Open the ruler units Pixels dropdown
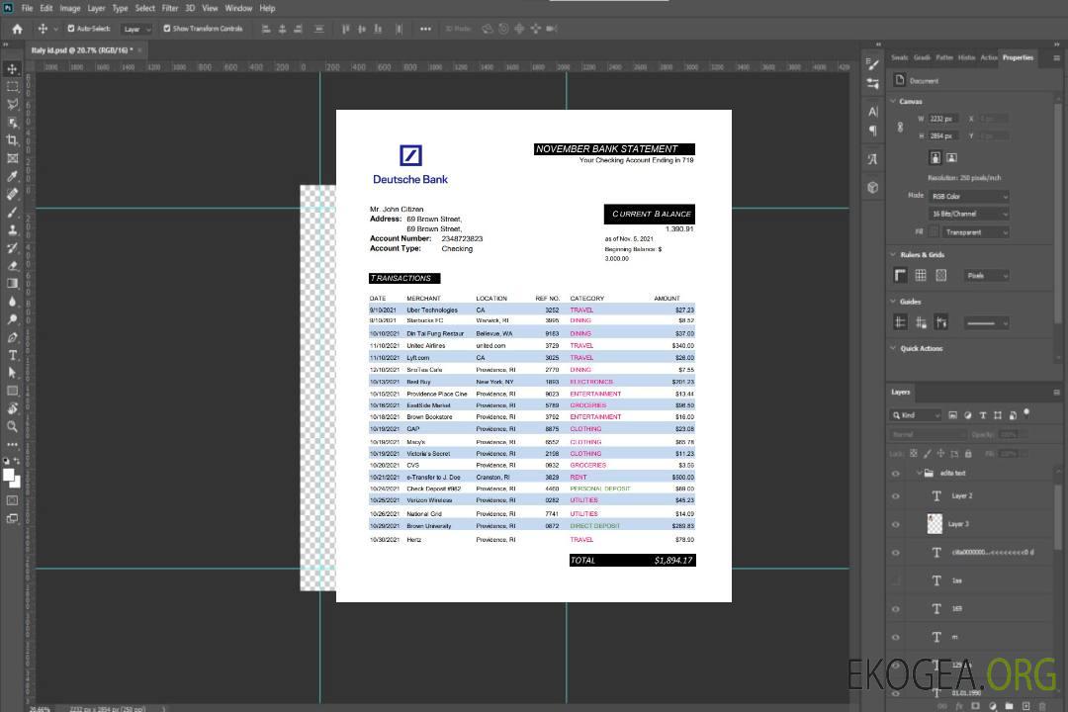Viewport: 1068px width, 712px height. coord(987,275)
